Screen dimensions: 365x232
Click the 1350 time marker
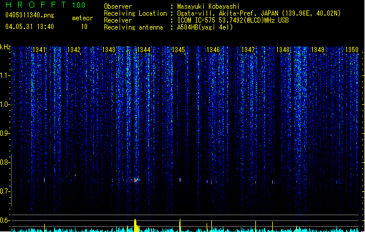(x=352, y=49)
